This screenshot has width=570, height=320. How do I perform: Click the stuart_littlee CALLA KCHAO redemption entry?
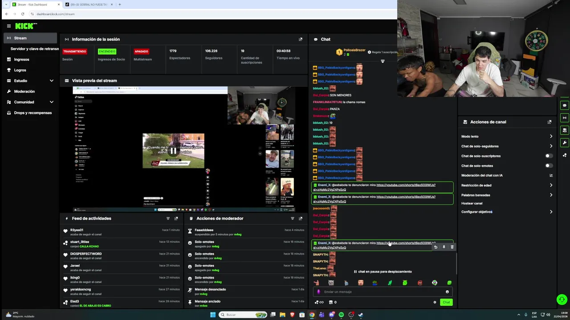tap(122, 244)
